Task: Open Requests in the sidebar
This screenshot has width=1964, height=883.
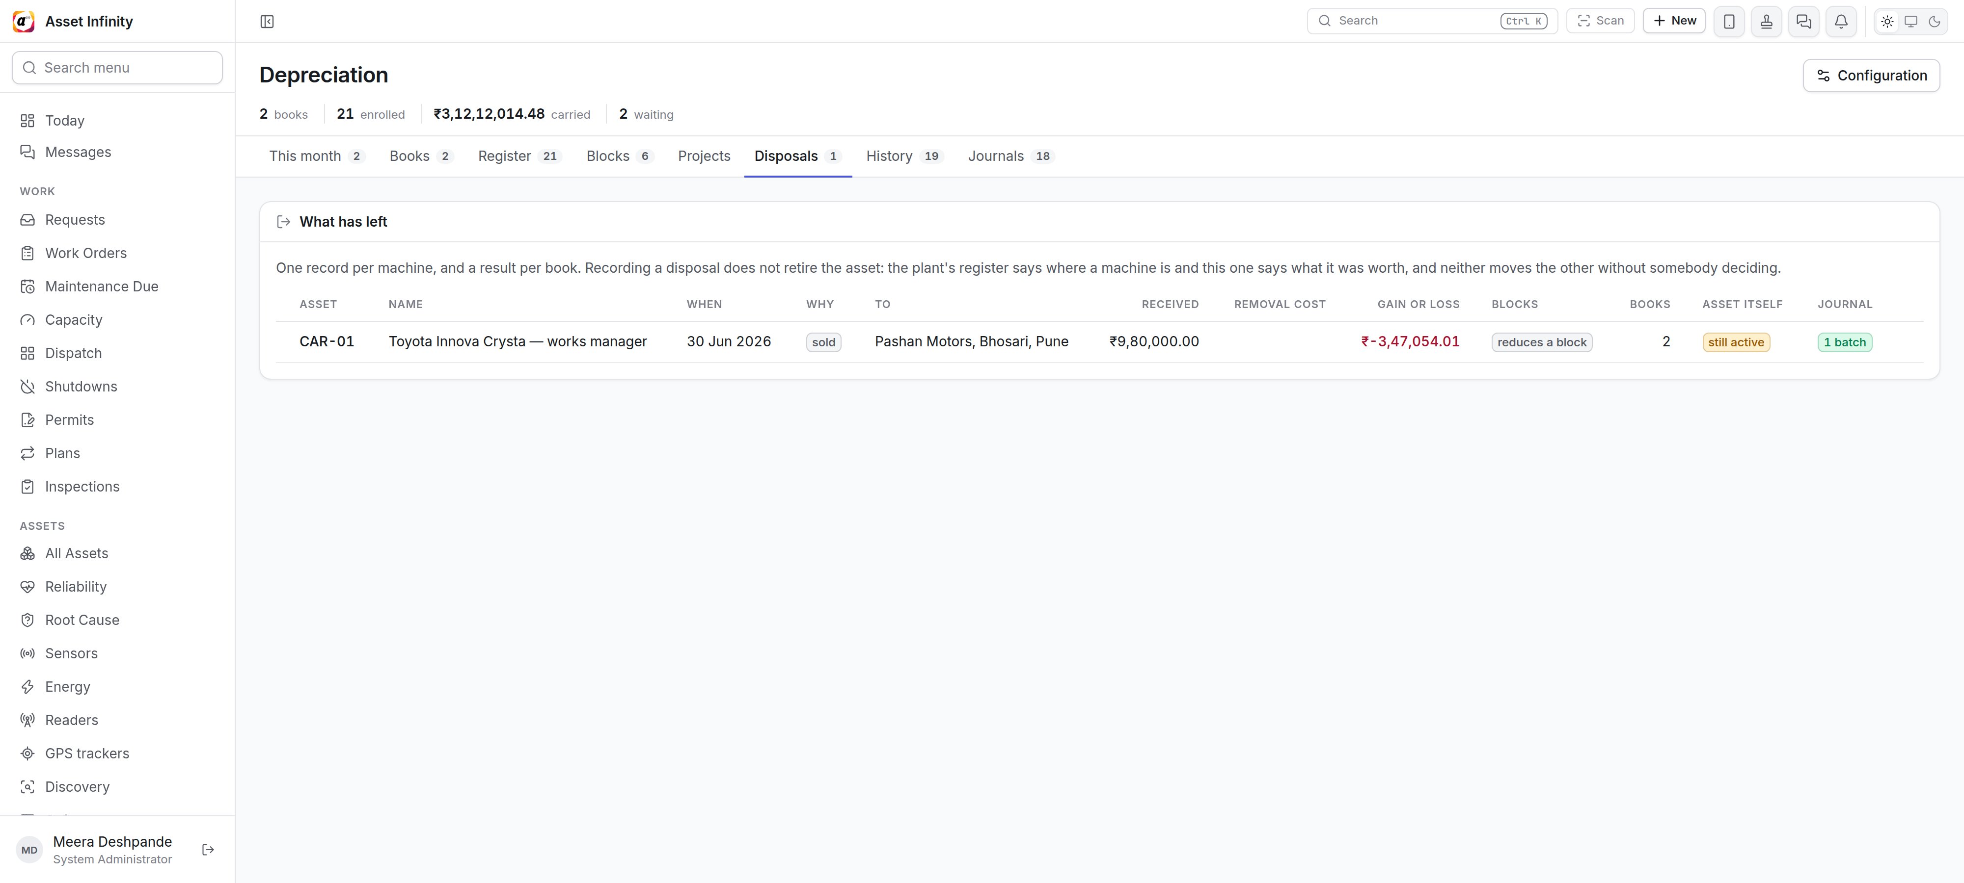Action: coord(117,219)
